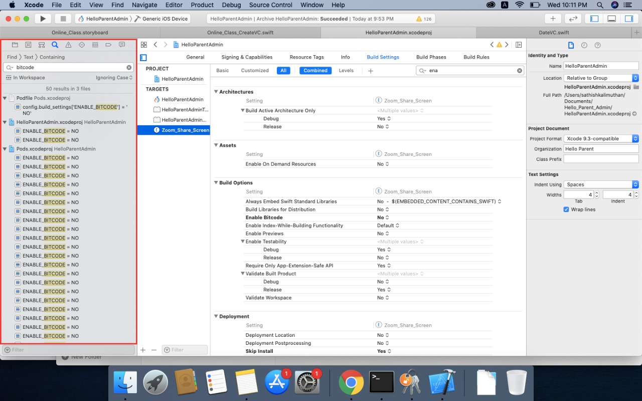Screen dimensions: 642x401
Task: Open the code review arrows button
Action: tap(573, 19)
